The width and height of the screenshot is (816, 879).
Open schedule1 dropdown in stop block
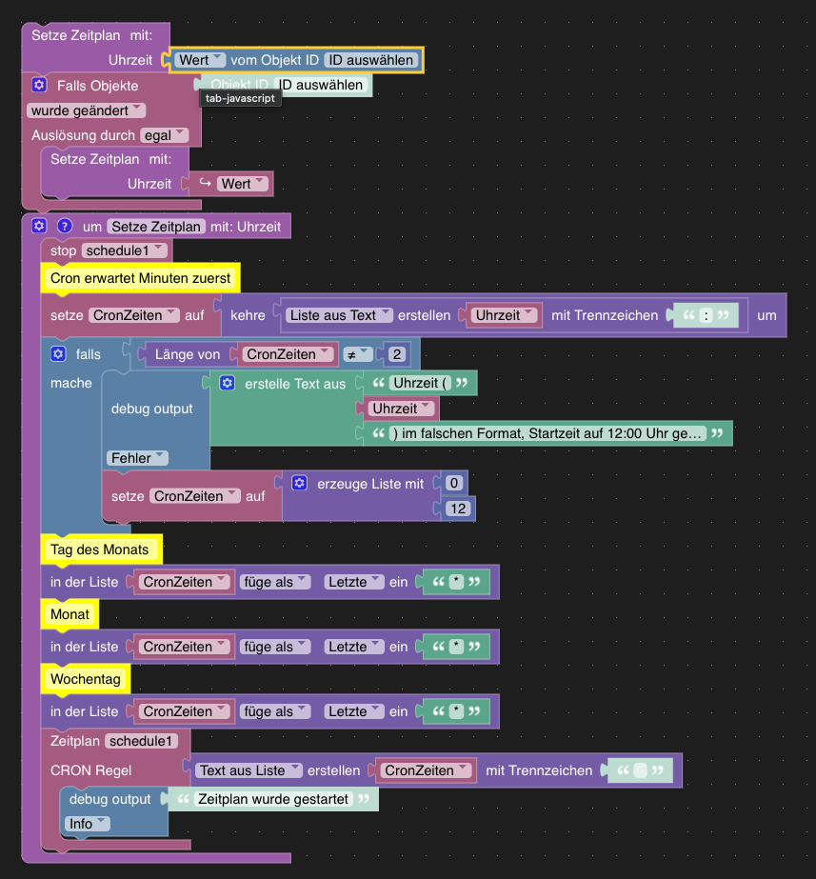click(x=125, y=250)
